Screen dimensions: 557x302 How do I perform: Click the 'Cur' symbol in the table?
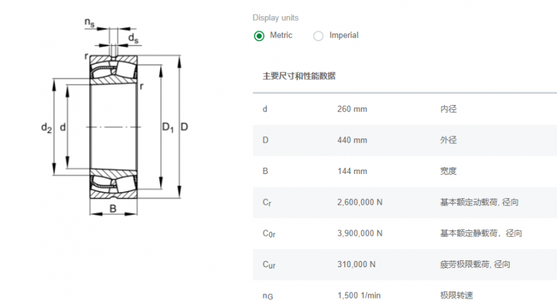click(x=269, y=264)
